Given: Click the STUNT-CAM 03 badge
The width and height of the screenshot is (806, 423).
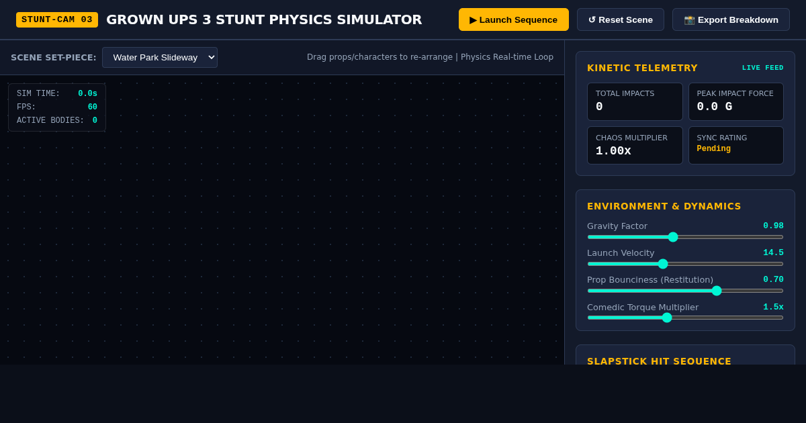Looking at the screenshot, I should point(57,19).
